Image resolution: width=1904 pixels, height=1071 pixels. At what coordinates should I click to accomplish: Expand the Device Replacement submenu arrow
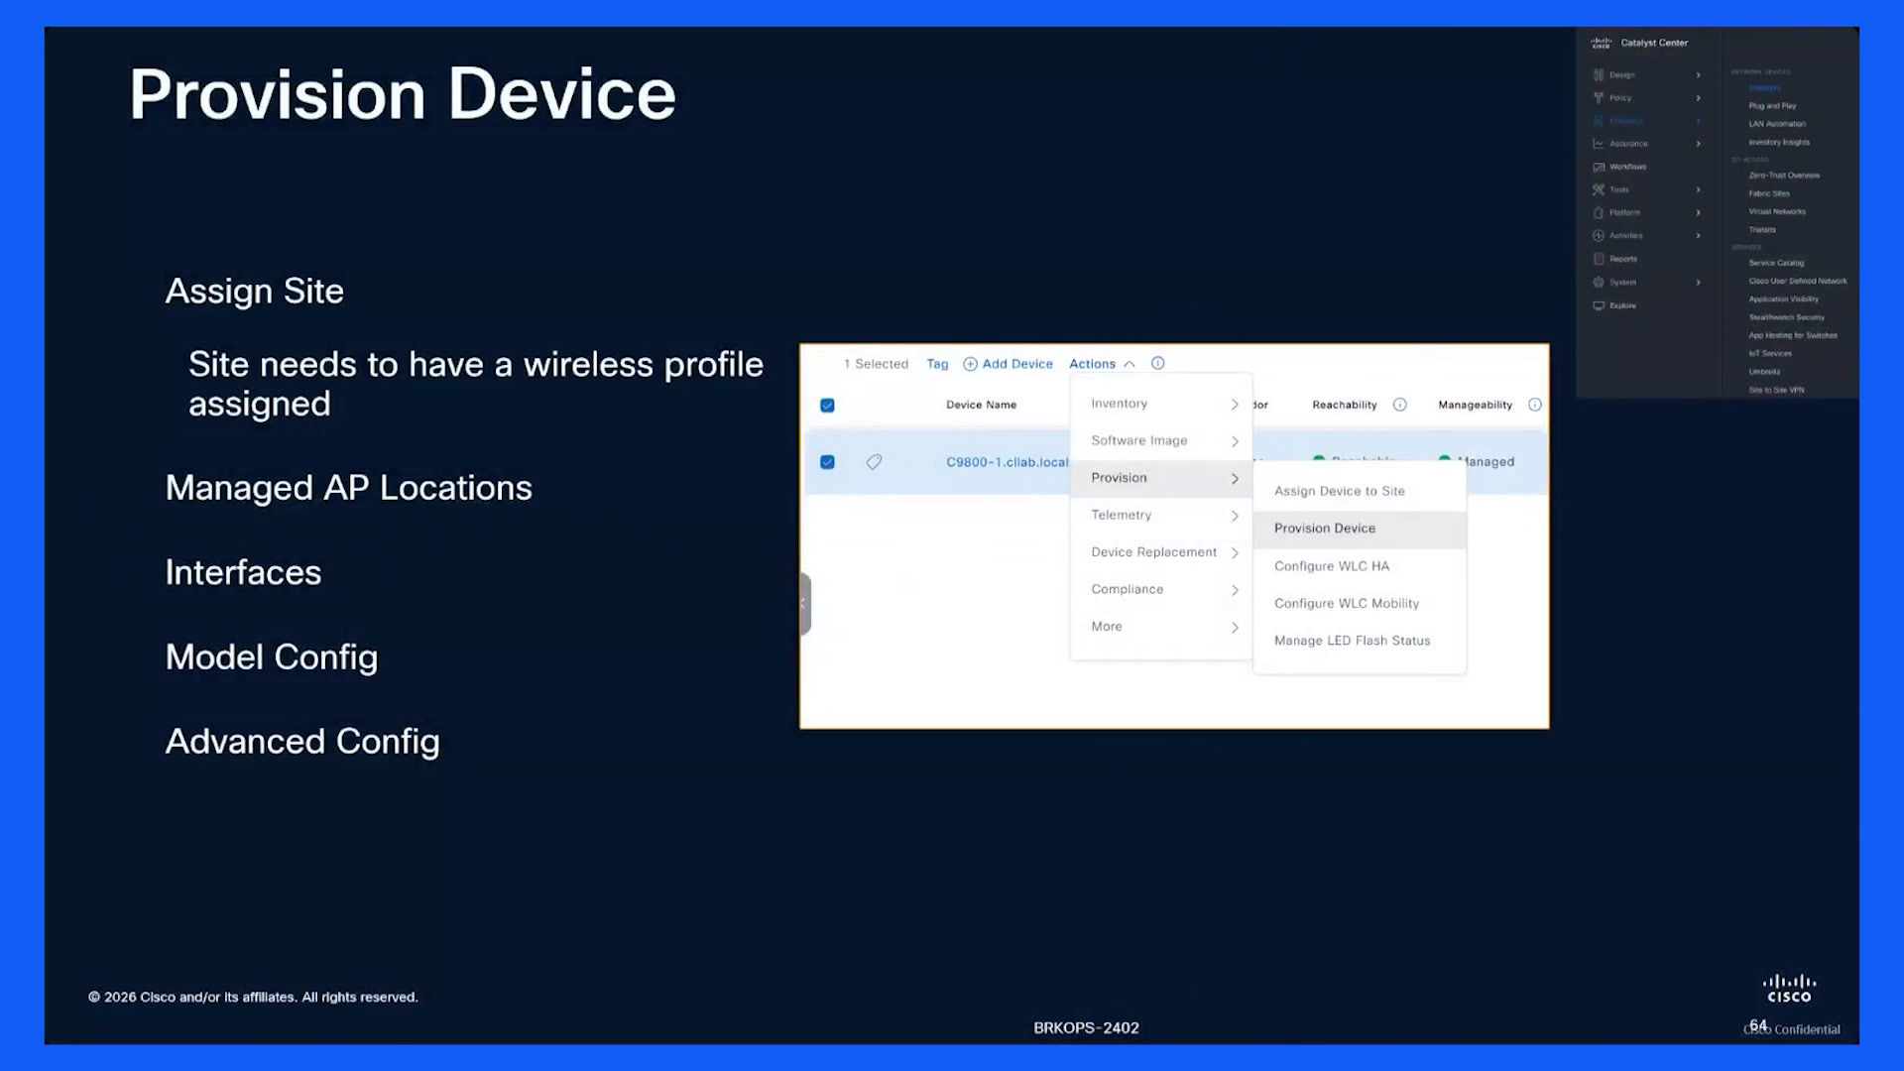[1235, 553]
